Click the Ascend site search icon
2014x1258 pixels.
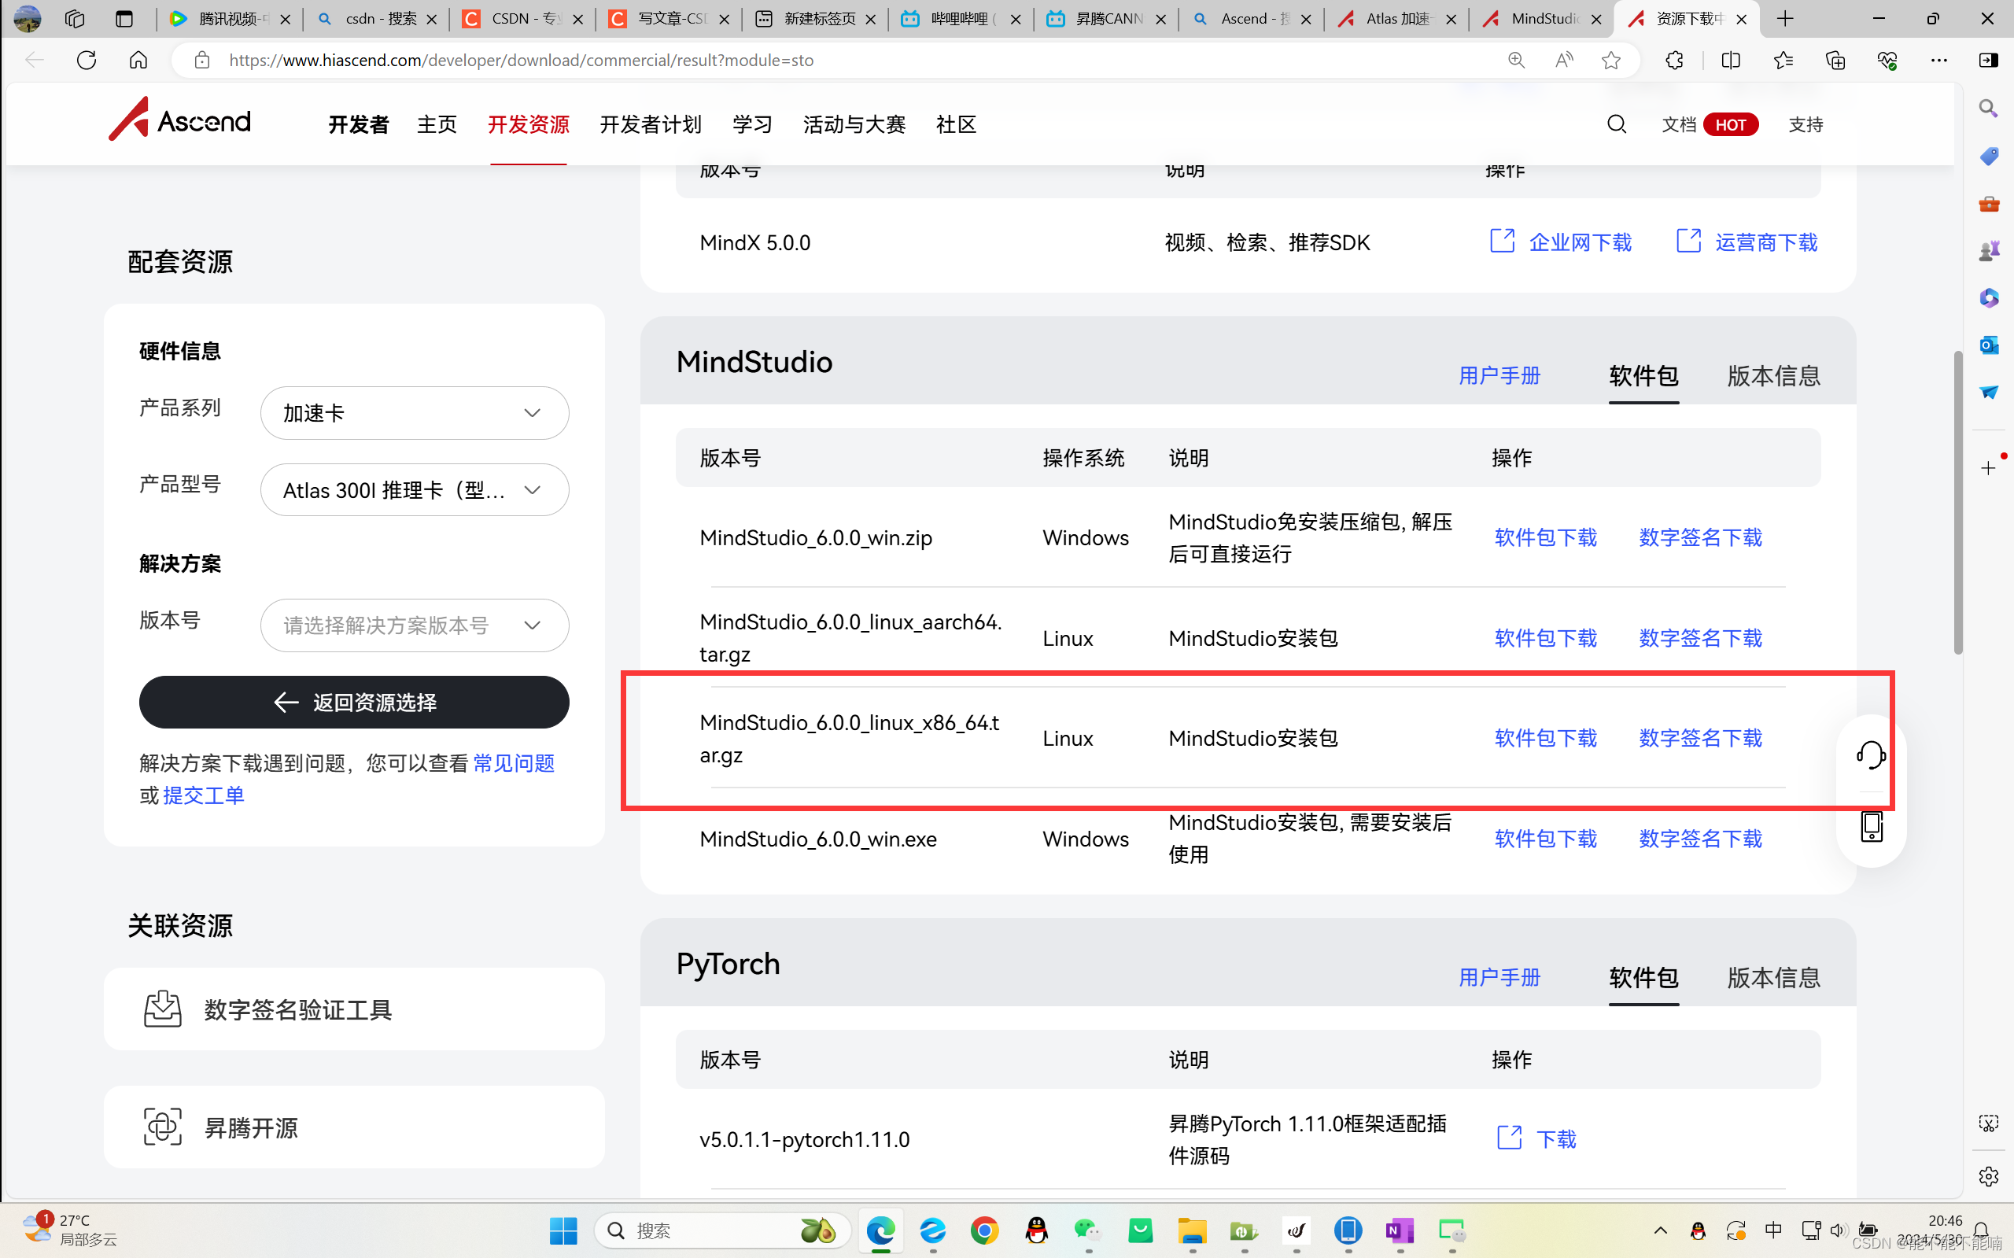tap(1615, 125)
